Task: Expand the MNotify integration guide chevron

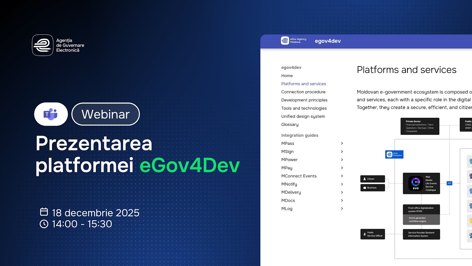Action: (342, 184)
